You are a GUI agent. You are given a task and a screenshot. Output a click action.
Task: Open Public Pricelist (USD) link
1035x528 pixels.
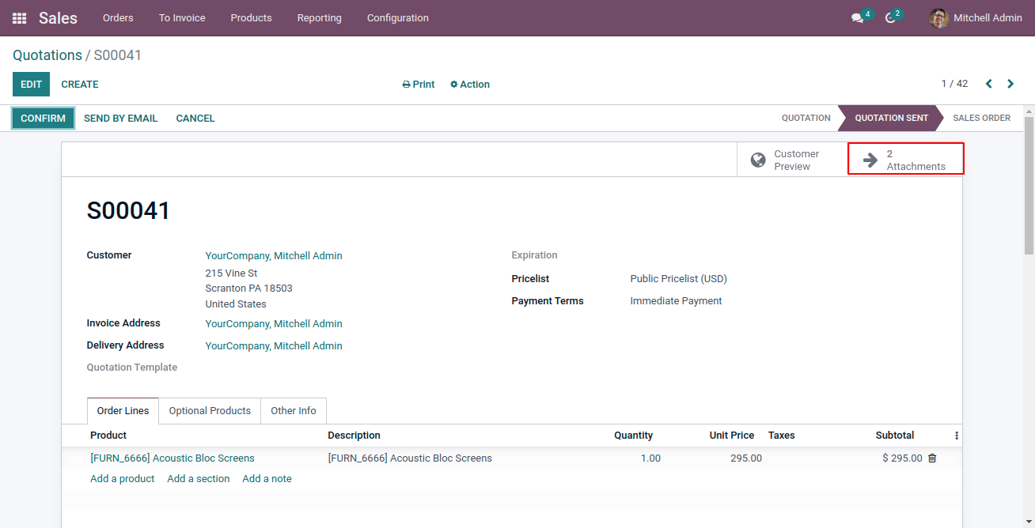click(x=678, y=279)
